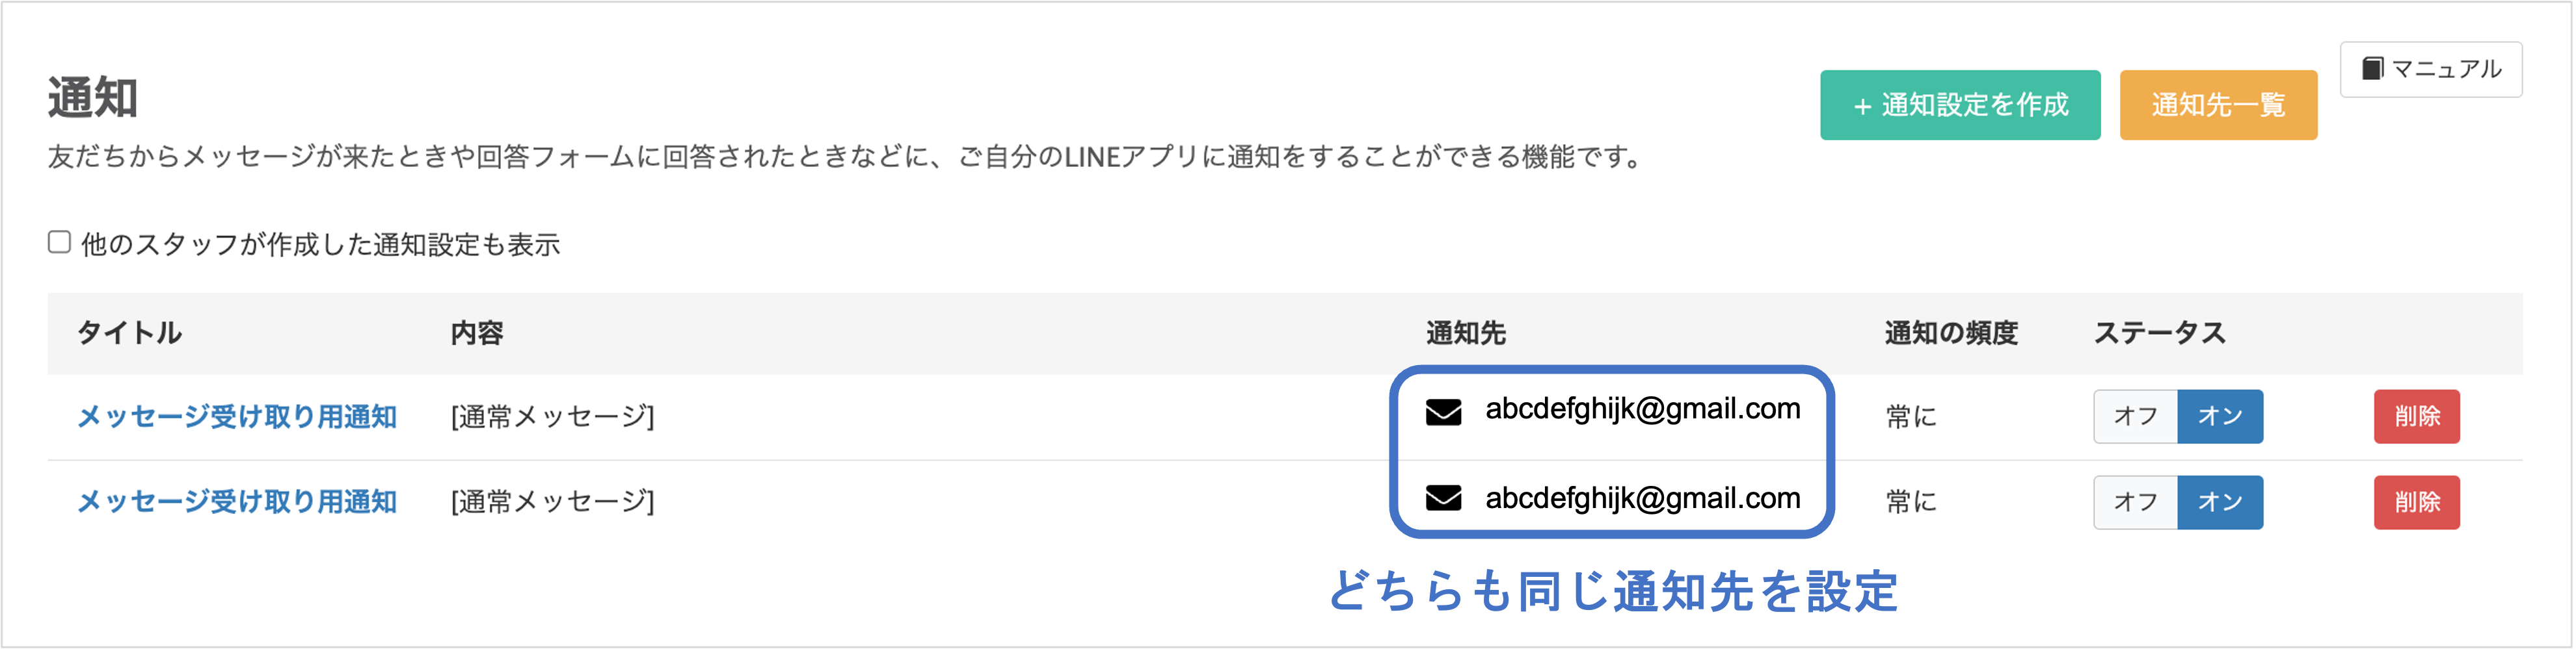This screenshot has height=649, width=2576.
Task: Click the タイトル column header
Action: 129,333
